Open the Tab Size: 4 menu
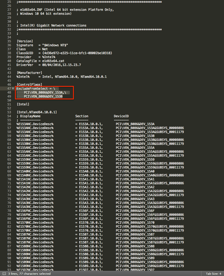The width and height of the screenshot is (224, 276). (x=213, y=274)
